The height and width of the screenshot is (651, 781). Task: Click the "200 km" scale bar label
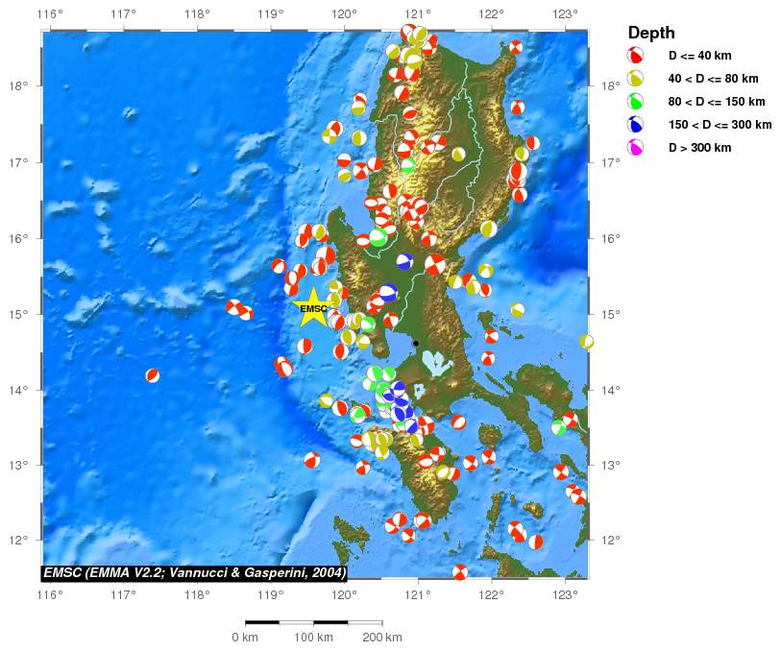(x=381, y=638)
